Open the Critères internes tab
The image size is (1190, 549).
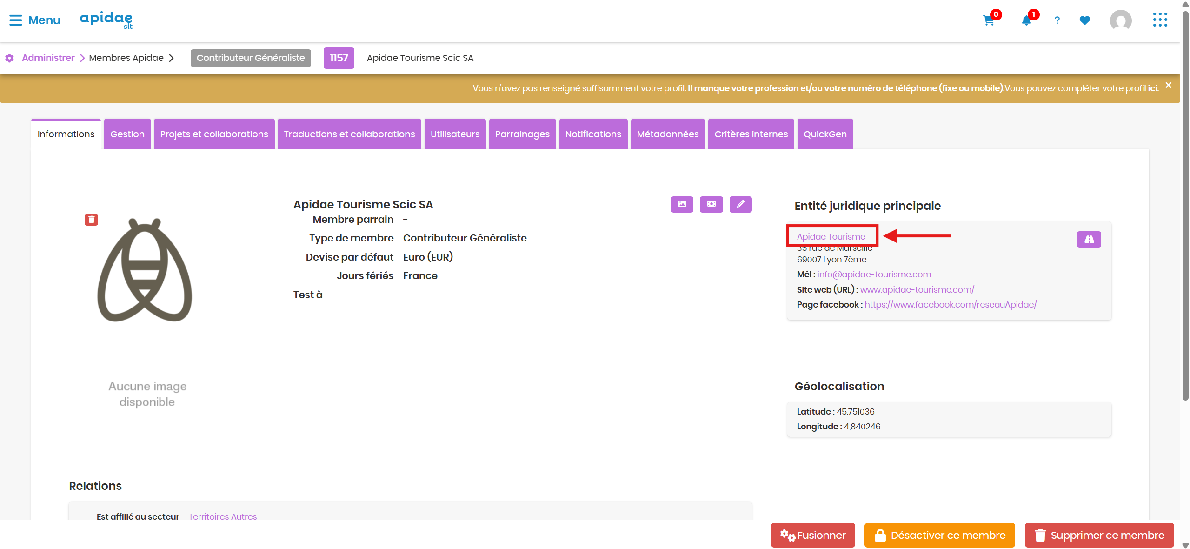pyautogui.click(x=751, y=134)
